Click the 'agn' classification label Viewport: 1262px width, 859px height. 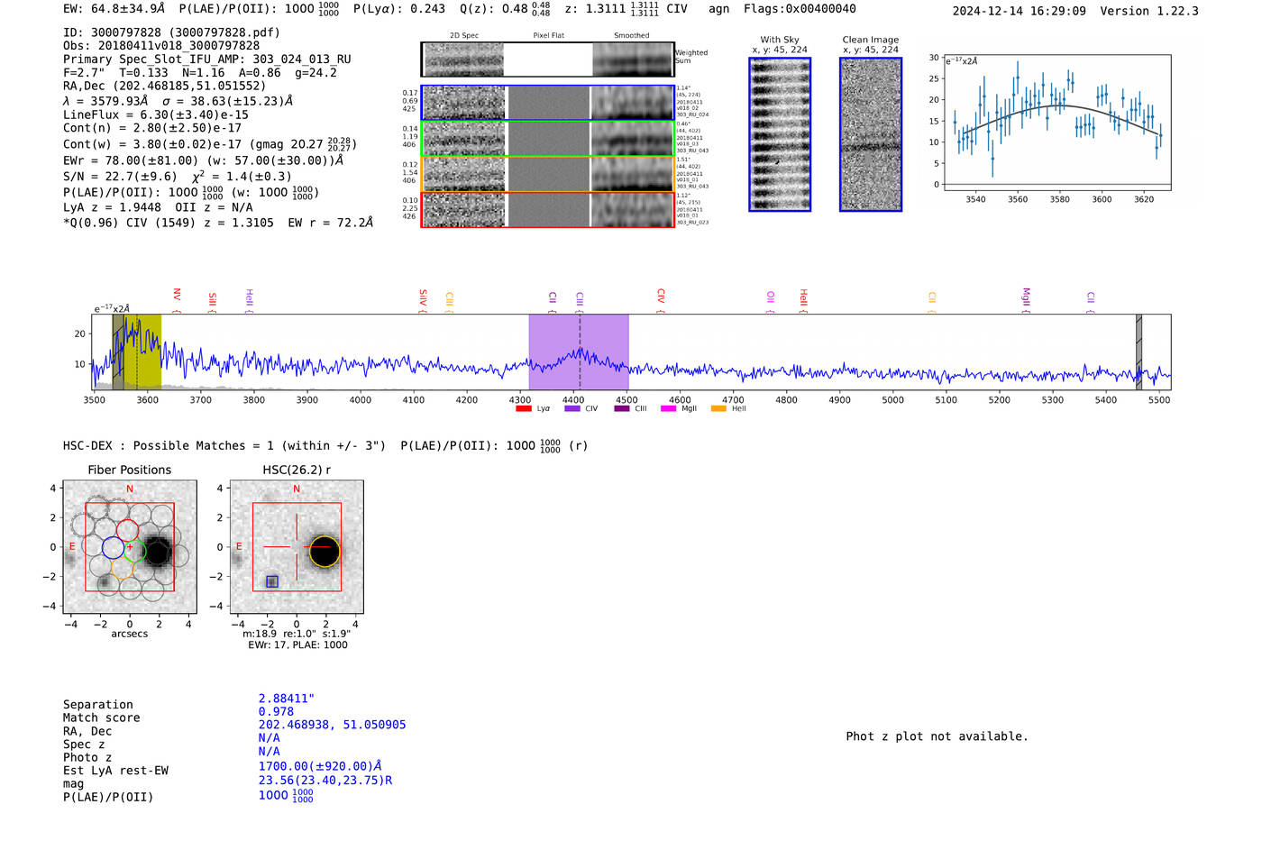pyautogui.click(x=718, y=9)
